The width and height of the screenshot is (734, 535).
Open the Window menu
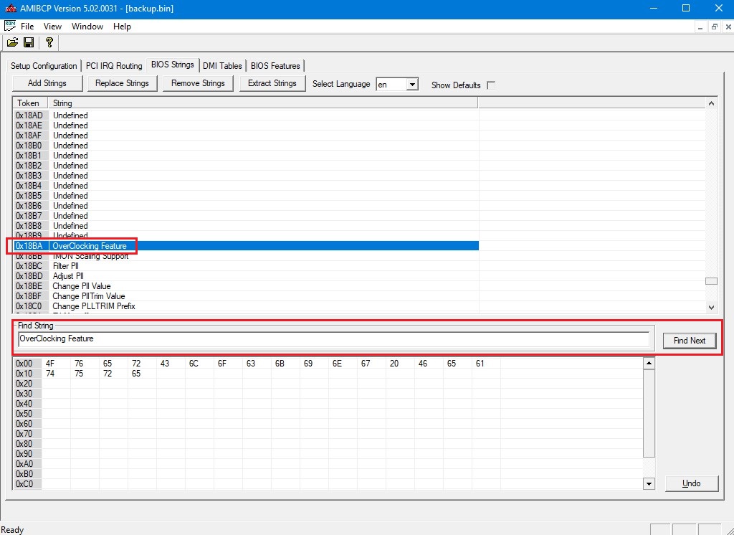87,27
